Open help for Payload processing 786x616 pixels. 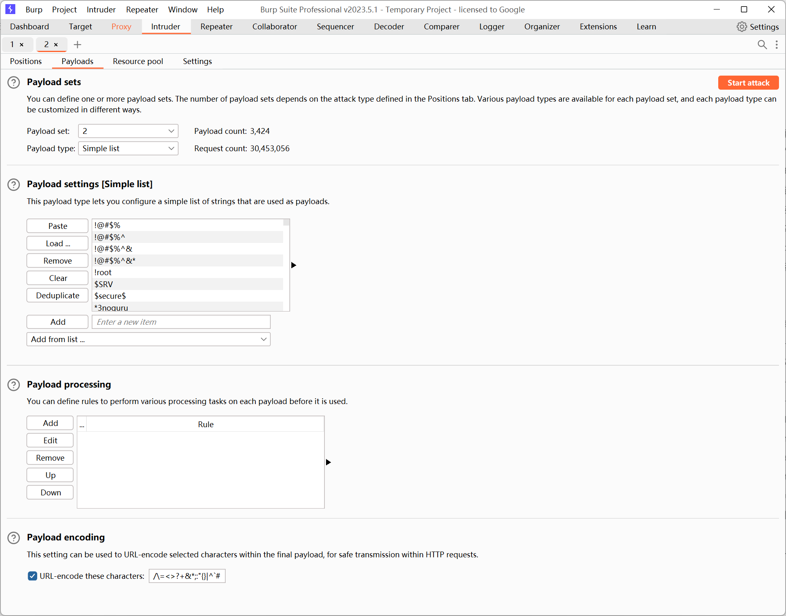click(14, 385)
